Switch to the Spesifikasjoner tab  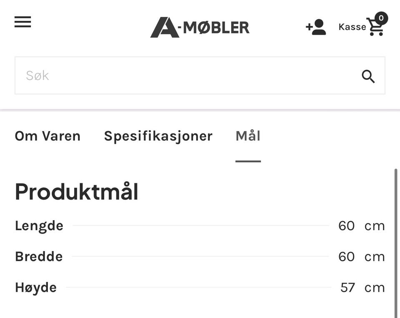pos(158,136)
